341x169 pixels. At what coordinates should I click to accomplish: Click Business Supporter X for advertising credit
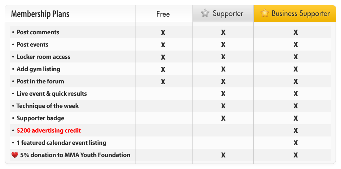tap(296, 131)
